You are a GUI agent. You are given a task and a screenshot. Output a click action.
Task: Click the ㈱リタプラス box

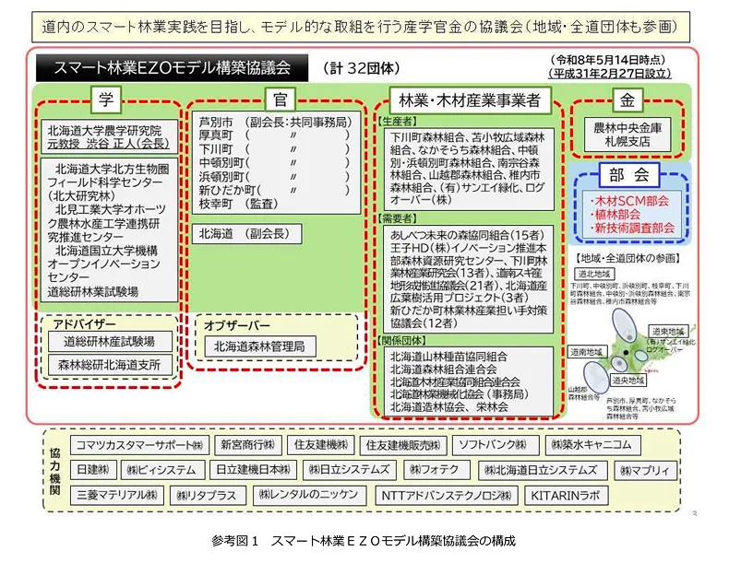209,495
